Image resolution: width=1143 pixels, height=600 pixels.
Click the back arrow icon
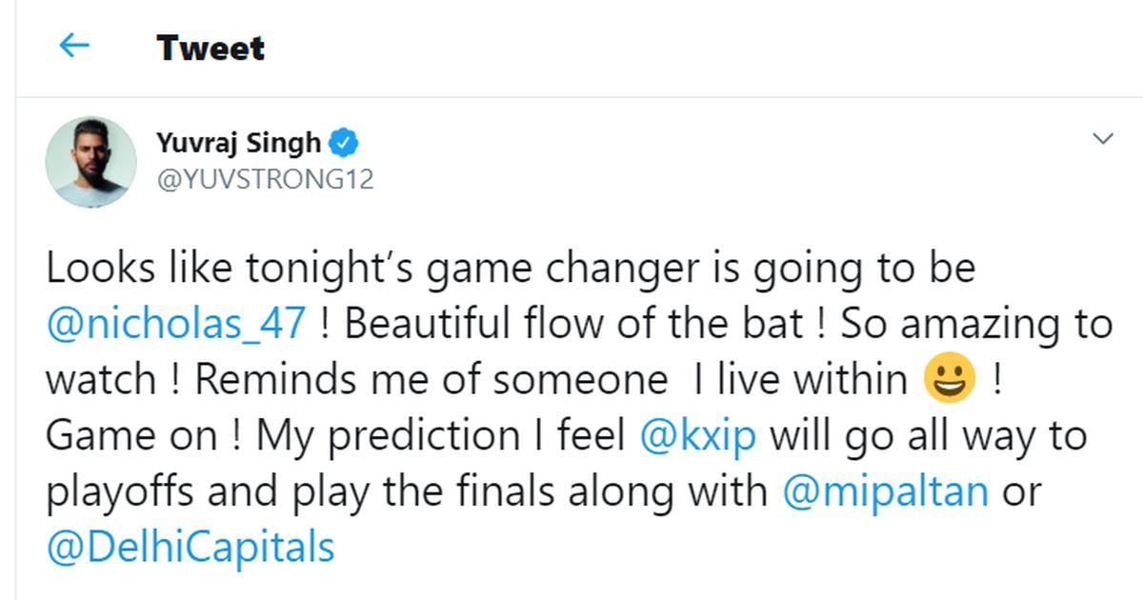(74, 46)
